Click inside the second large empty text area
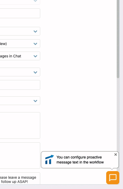The width and height of the screenshot is (123, 189). point(20,156)
